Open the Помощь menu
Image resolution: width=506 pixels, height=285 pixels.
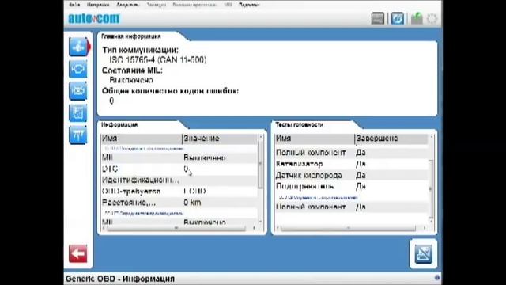click(249, 5)
